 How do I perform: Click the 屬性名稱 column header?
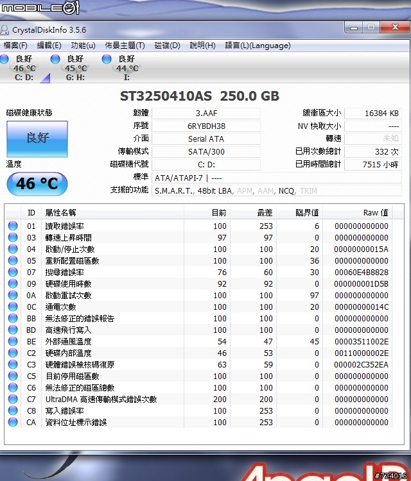[x=113, y=212]
